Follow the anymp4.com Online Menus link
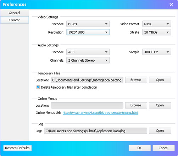This screenshot has width=178, height=156. click(x=100, y=113)
